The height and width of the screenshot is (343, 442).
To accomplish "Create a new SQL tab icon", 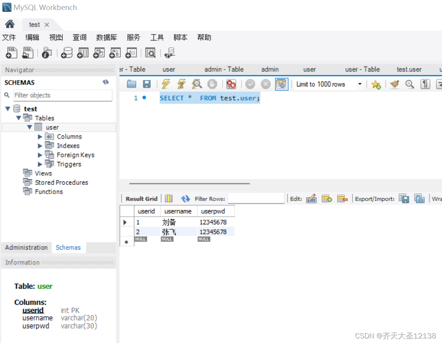I will pyautogui.click(x=11, y=53).
